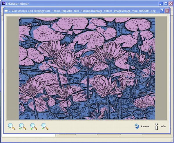Viewport: 174px width, 143px height.
Task: Click the filtered water lily preview image
Action: click(x=87, y=68)
